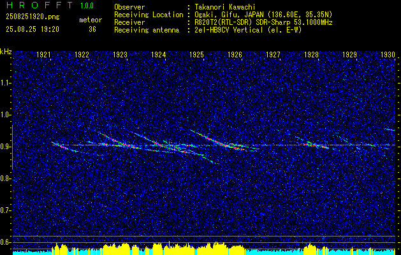Click the gray vertical frequency range bar

tap(12, 147)
